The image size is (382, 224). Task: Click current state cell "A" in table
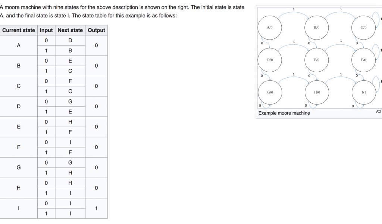point(19,46)
